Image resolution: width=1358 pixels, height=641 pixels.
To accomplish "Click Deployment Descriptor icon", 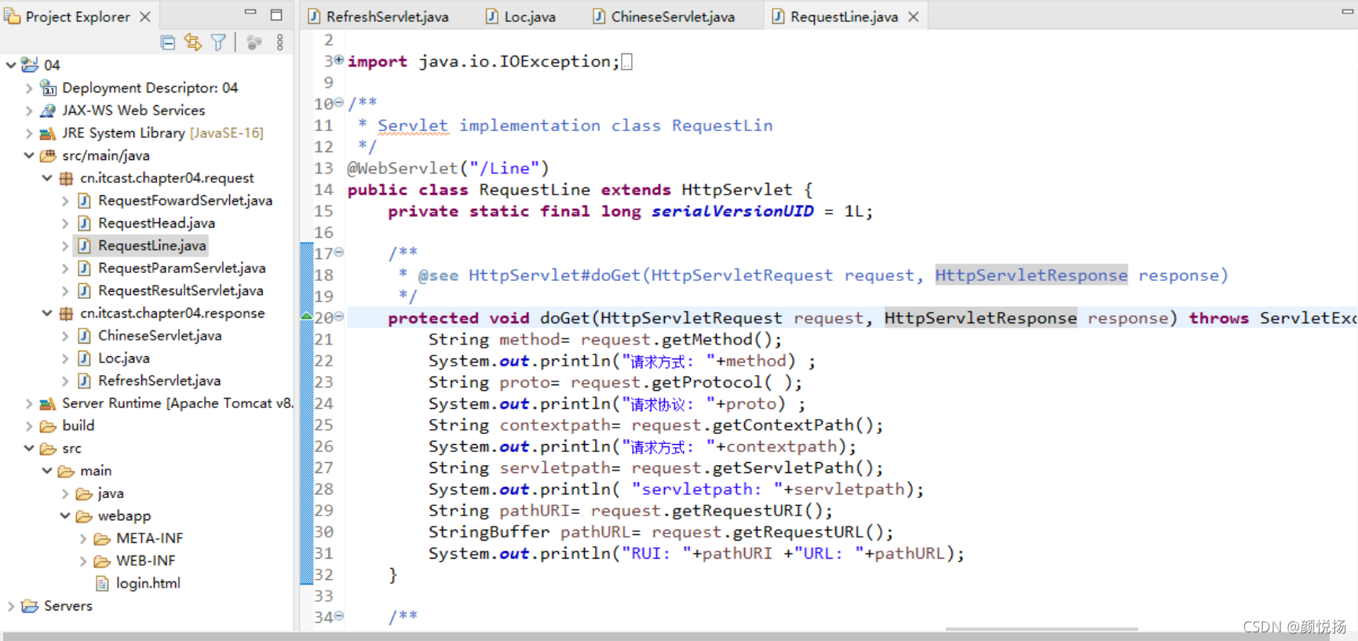I will coord(48,88).
